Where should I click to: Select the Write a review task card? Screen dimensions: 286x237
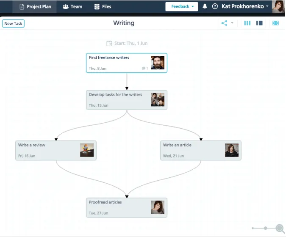pyautogui.click(x=56, y=151)
